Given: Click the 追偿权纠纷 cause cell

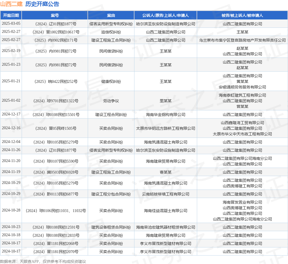Looking at the screenshot, I should pyautogui.click(x=111, y=32).
